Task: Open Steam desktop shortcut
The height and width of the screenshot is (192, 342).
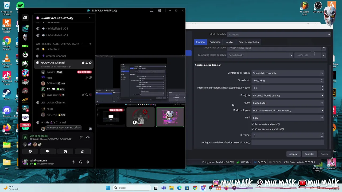Action: click(x=7, y=94)
